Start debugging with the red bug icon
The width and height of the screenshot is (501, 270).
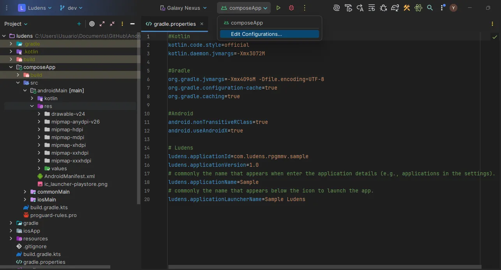tap(291, 7)
